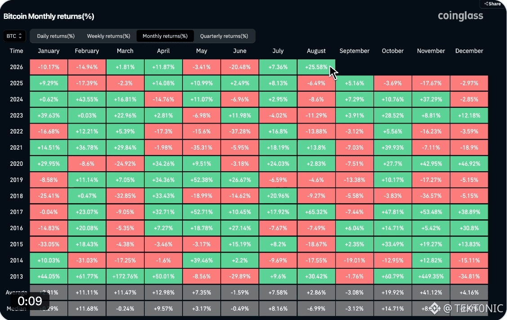
Task: Click the +19.92% October average cell
Action: click(x=392, y=293)
